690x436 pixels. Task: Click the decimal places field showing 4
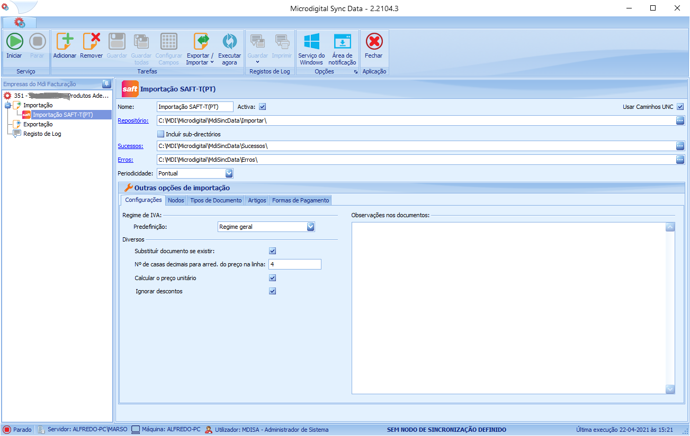pyautogui.click(x=295, y=264)
